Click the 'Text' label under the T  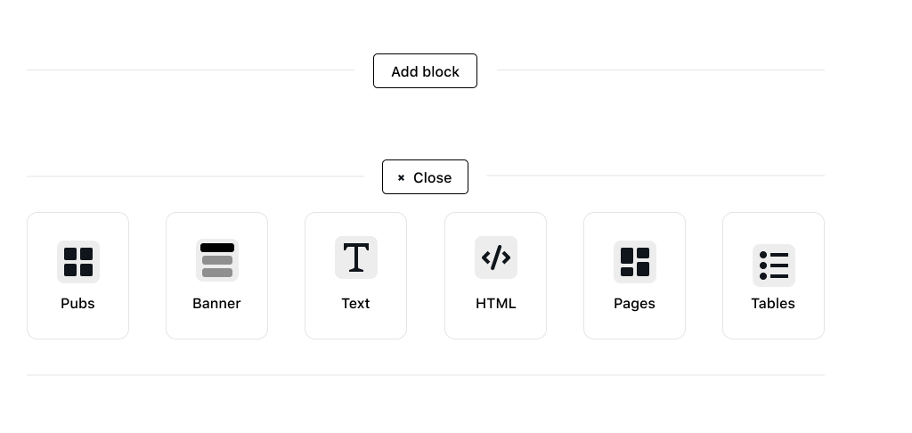click(356, 303)
